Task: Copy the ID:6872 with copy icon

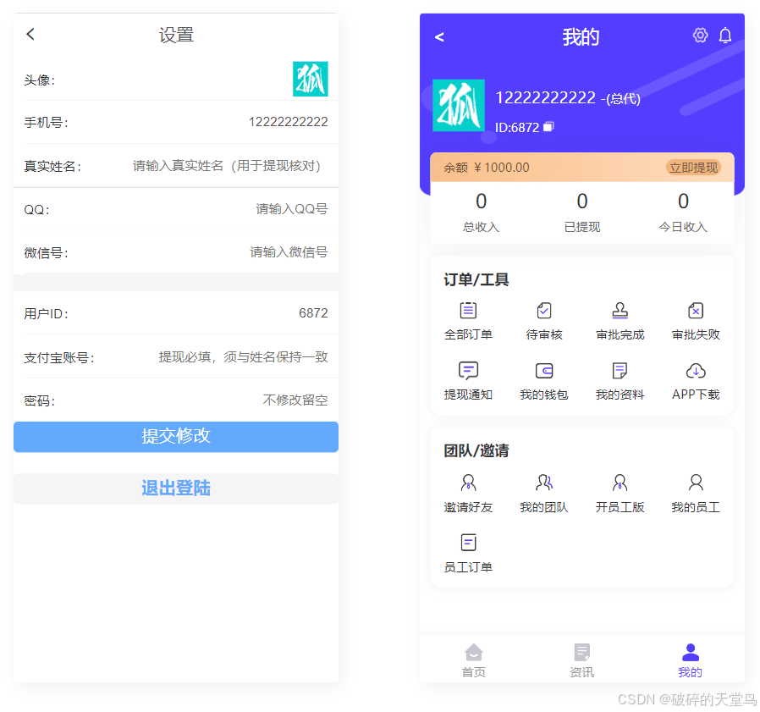Action: [548, 127]
